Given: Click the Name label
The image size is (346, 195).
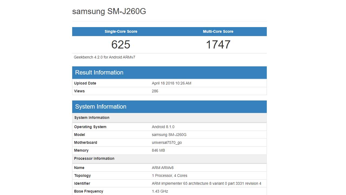Looking at the screenshot, I should pyautogui.click(x=79, y=168).
